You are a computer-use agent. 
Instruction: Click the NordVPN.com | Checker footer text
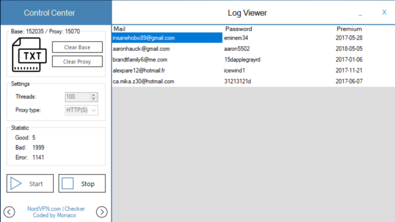point(56,209)
